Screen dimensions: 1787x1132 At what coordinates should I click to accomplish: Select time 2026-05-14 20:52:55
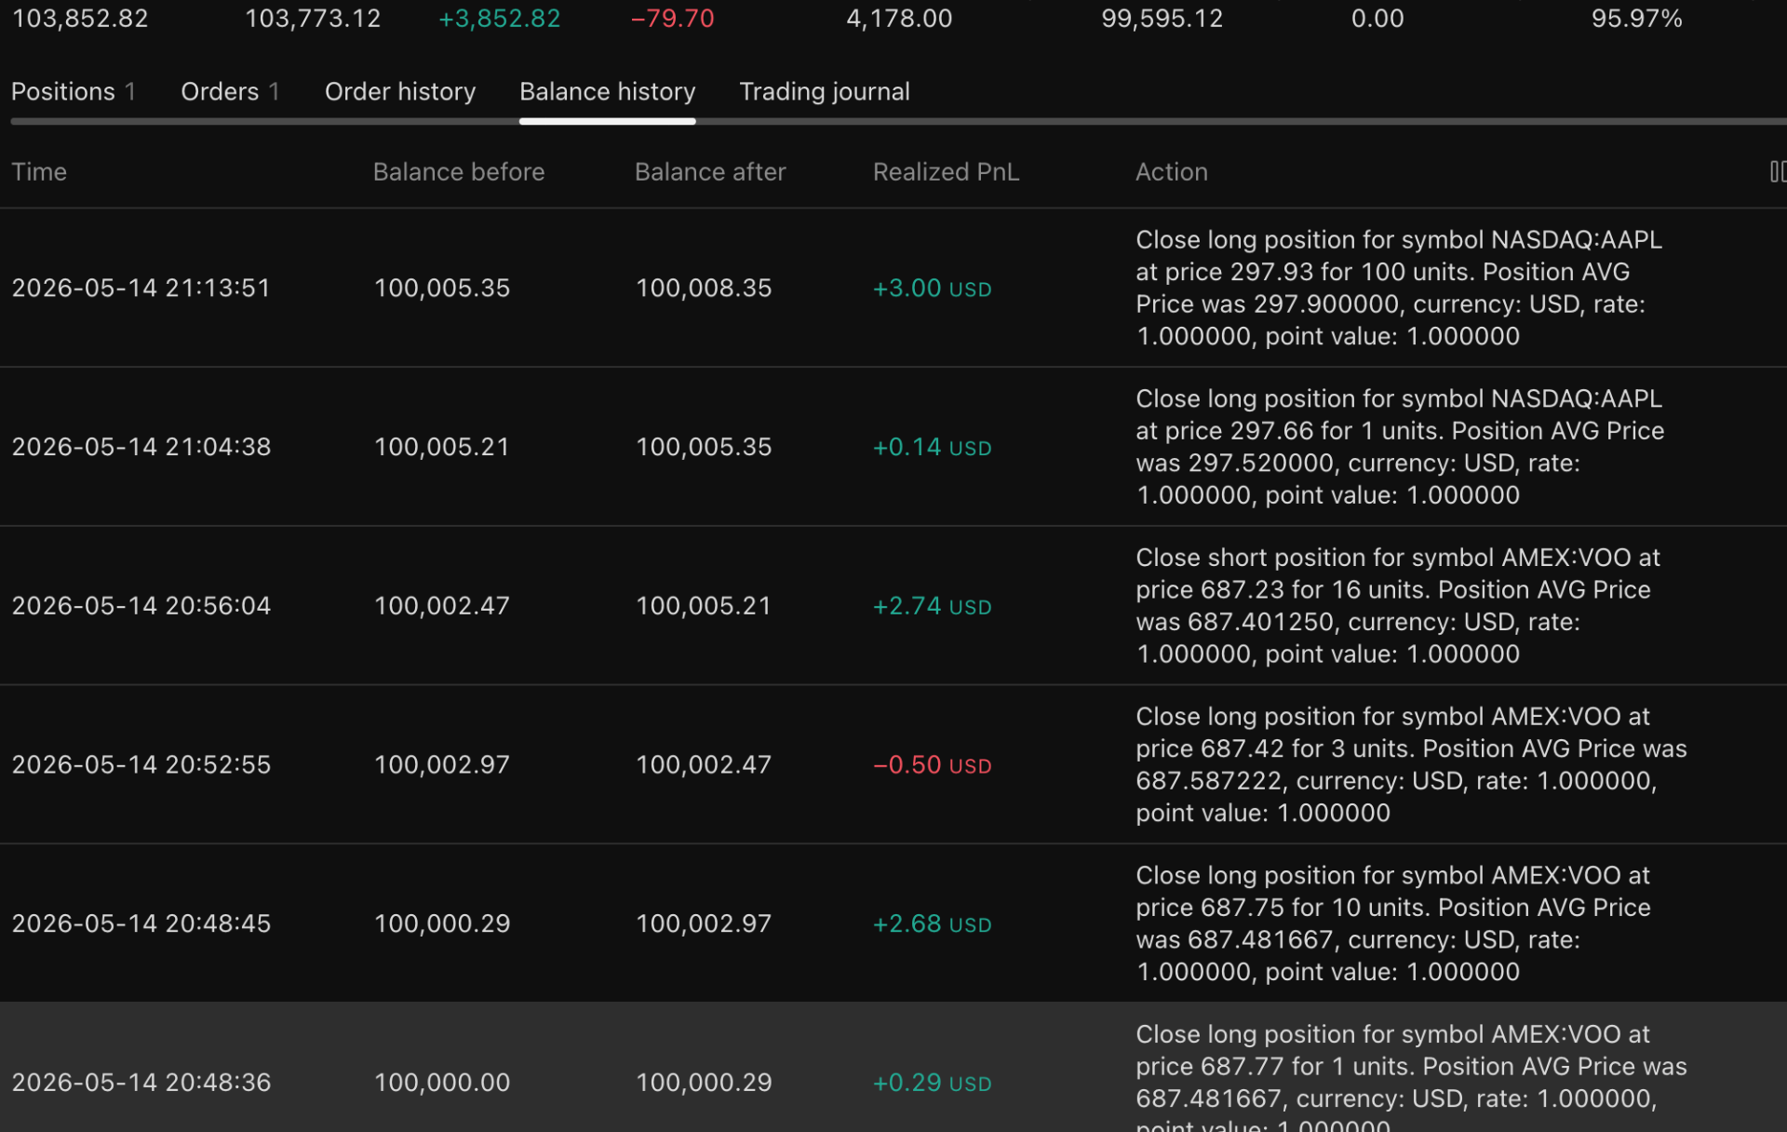tap(141, 764)
